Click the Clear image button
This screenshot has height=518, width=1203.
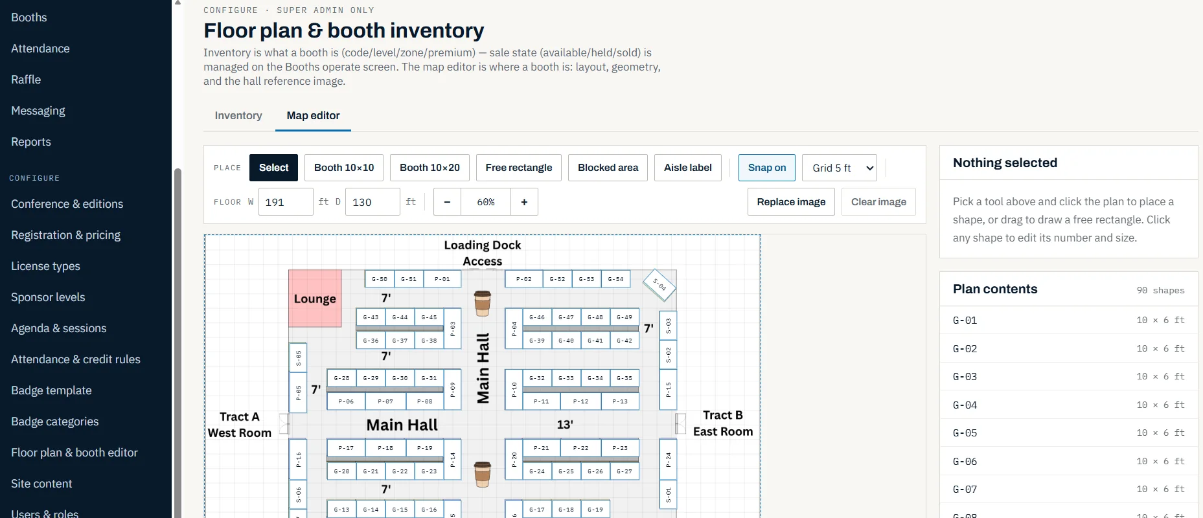click(x=878, y=202)
